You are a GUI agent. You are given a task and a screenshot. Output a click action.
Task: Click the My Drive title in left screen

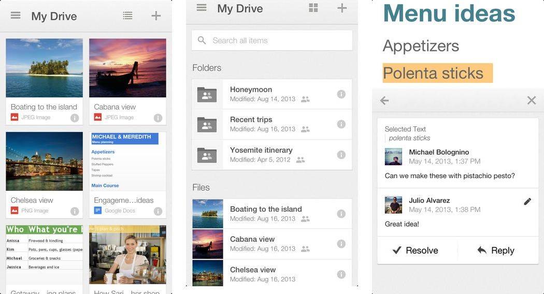coord(54,16)
